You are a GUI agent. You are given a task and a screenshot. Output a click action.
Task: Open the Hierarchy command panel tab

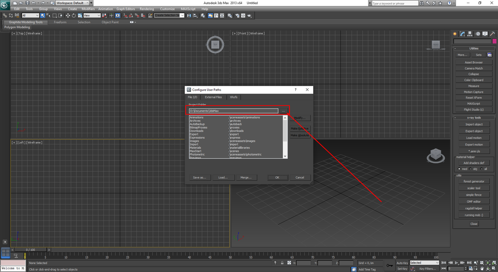coord(470,34)
